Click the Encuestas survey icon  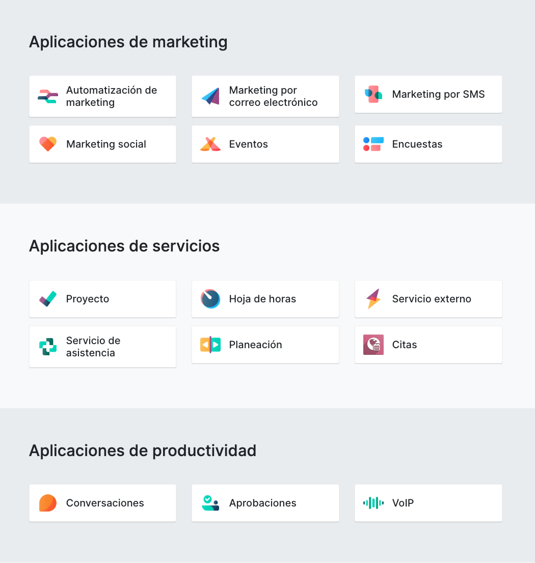click(373, 144)
